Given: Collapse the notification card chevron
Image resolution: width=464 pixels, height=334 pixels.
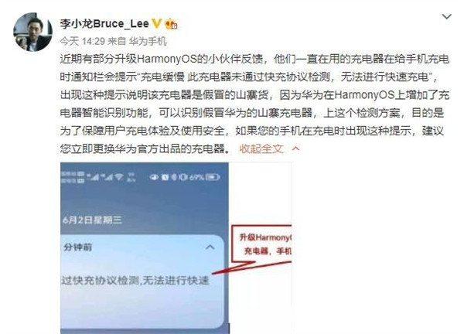Looking at the screenshot, I should pyautogui.click(x=210, y=247).
